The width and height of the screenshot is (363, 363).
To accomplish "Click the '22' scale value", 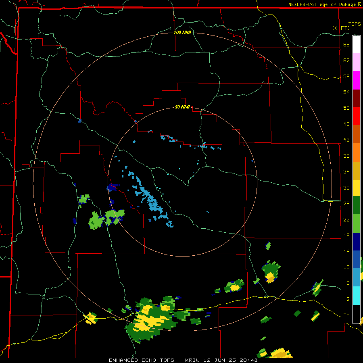I will point(346,219).
